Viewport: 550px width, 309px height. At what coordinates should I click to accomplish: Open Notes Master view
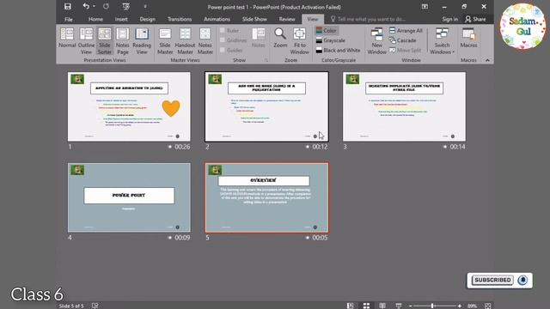[205, 40]
